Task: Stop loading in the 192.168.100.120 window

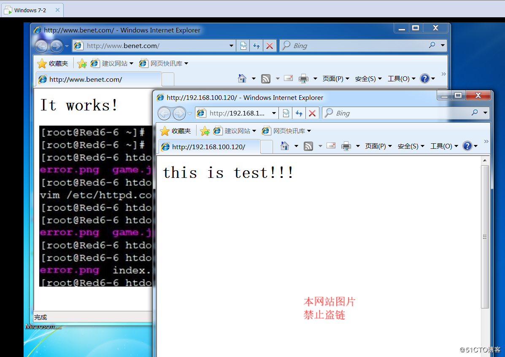Action: (312, 113)
